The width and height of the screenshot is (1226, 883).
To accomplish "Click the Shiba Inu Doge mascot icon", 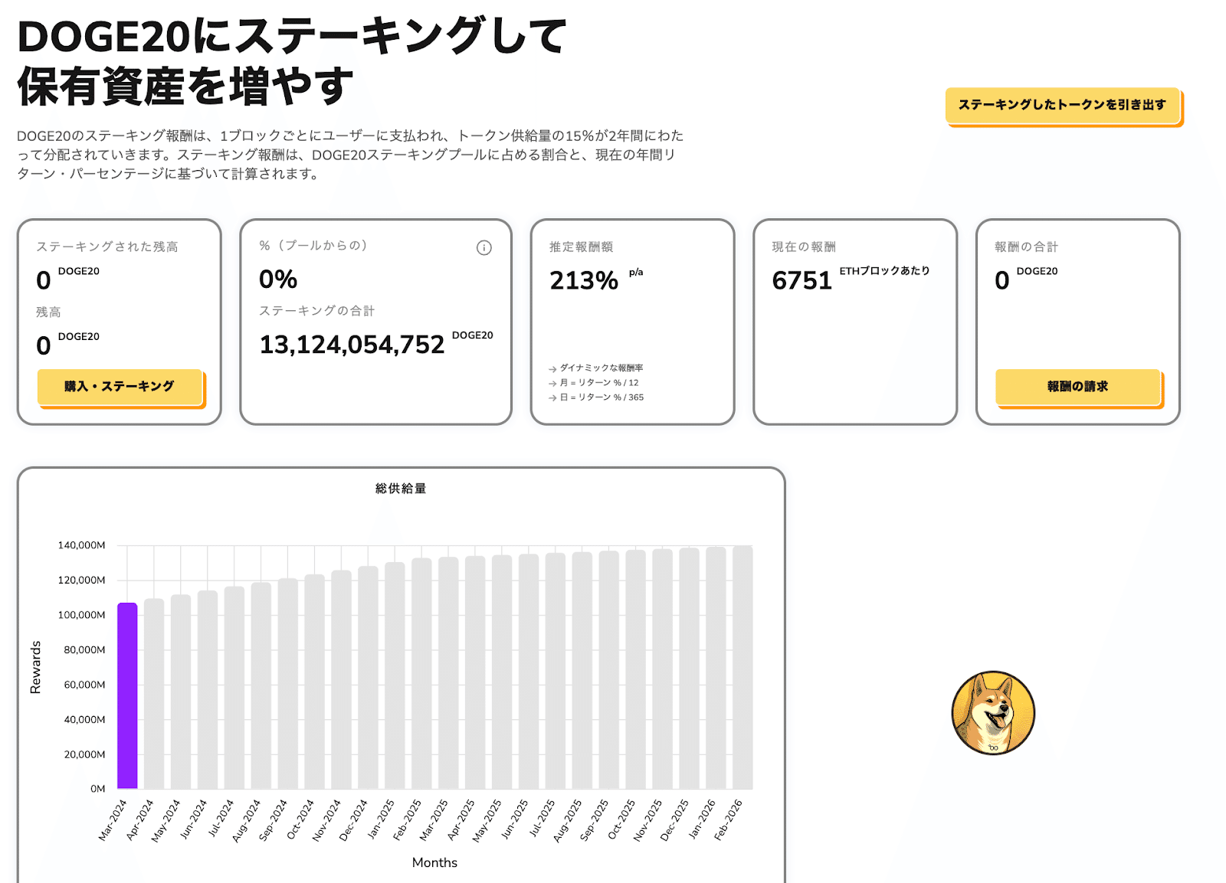I will (993, 712).
